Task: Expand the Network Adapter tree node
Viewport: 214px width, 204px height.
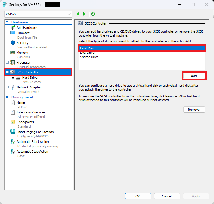Action: [x=7, y=87]
